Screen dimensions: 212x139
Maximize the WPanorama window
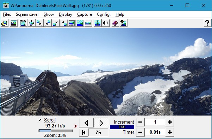(187, 5)
